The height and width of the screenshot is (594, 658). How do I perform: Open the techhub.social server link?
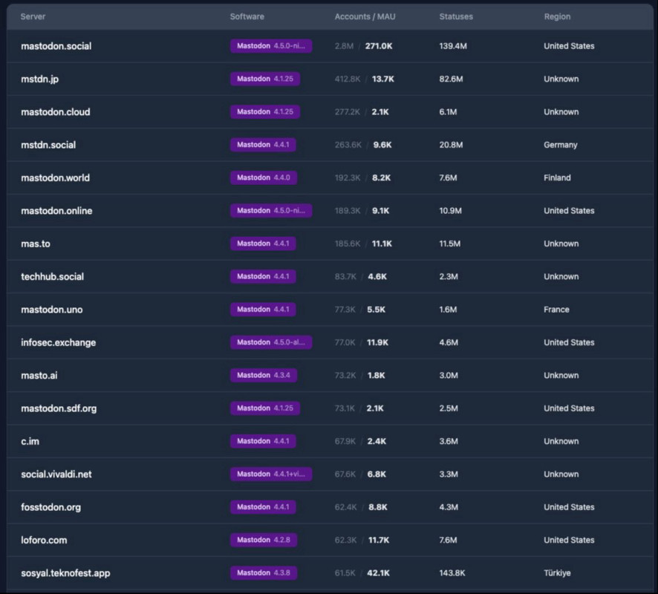click(x=52, y=276)
